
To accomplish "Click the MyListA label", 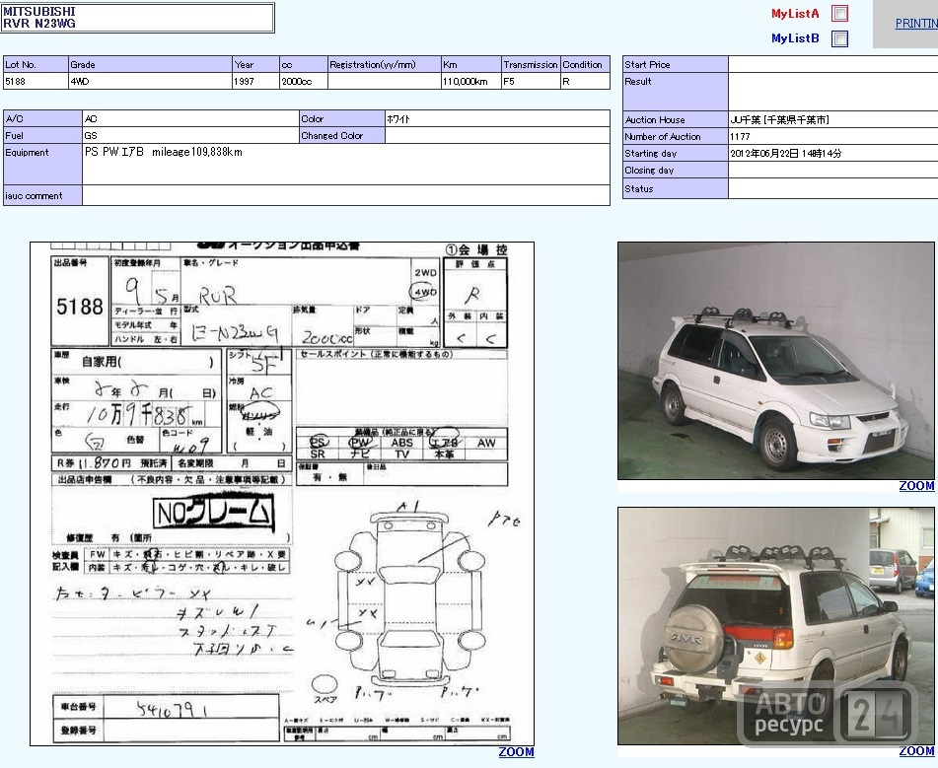I will tap(795, 13).
